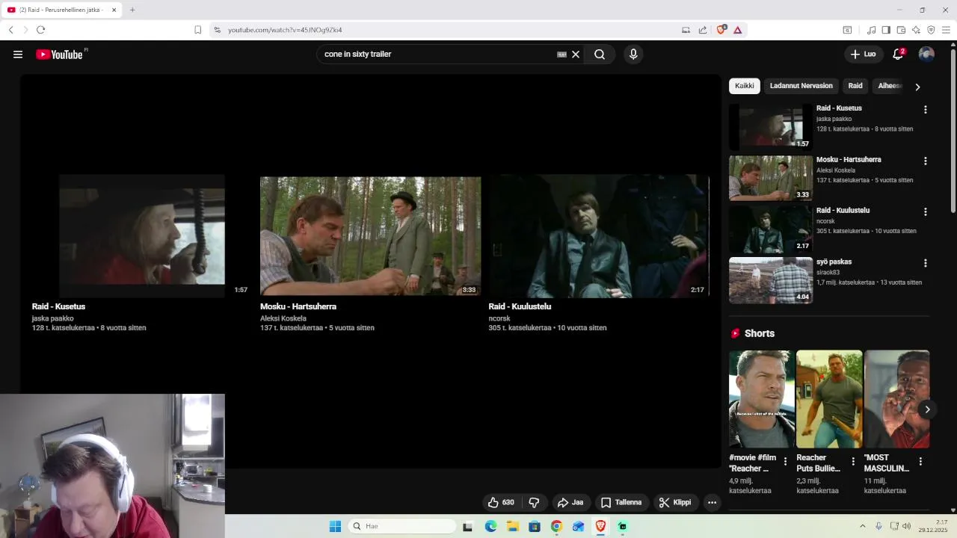Open Brave VPN shield icon
957x538 pixels.
coord(931,30)
